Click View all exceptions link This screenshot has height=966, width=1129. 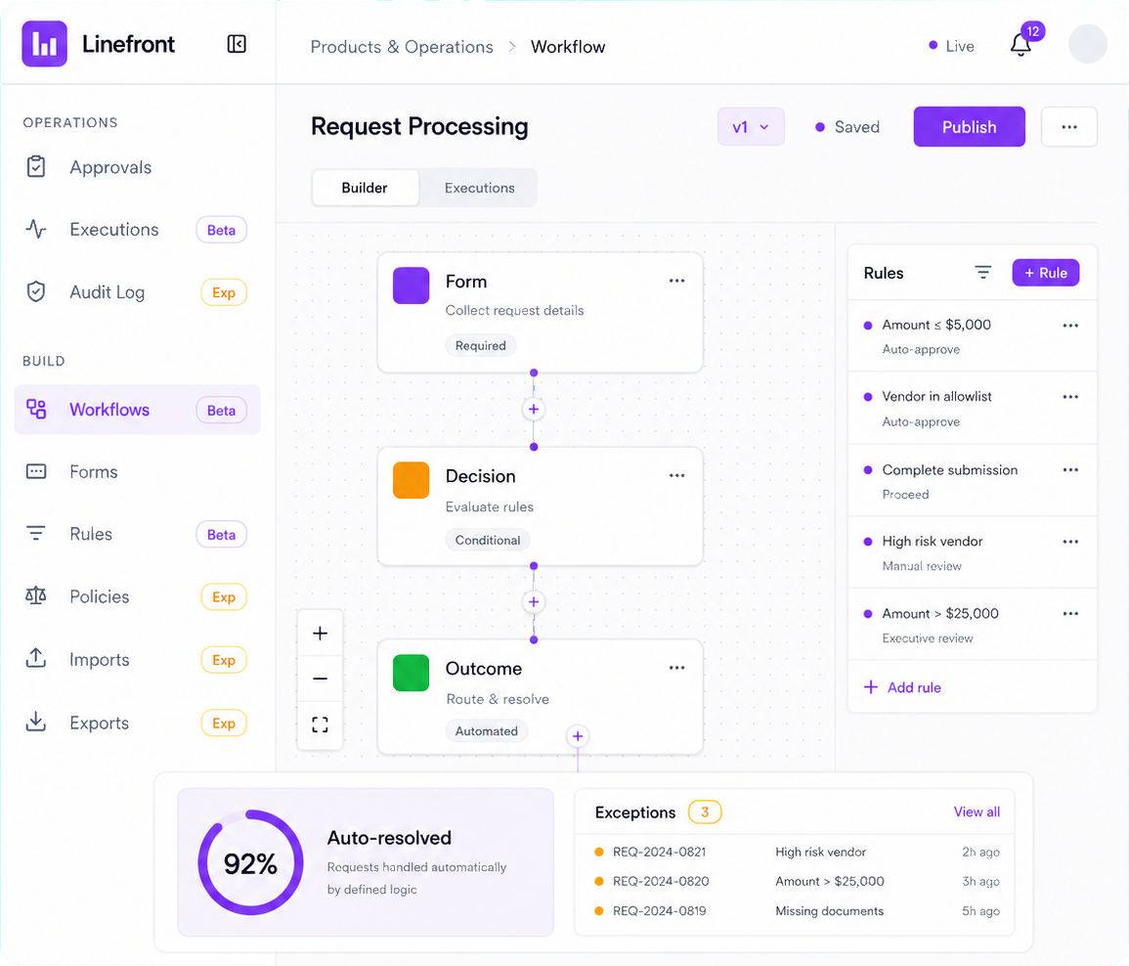977,812
